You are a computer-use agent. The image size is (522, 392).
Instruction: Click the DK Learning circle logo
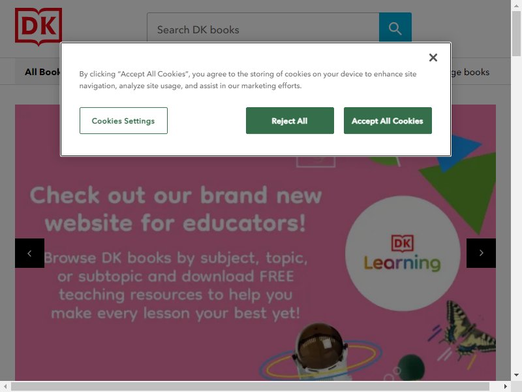[403, 253]
